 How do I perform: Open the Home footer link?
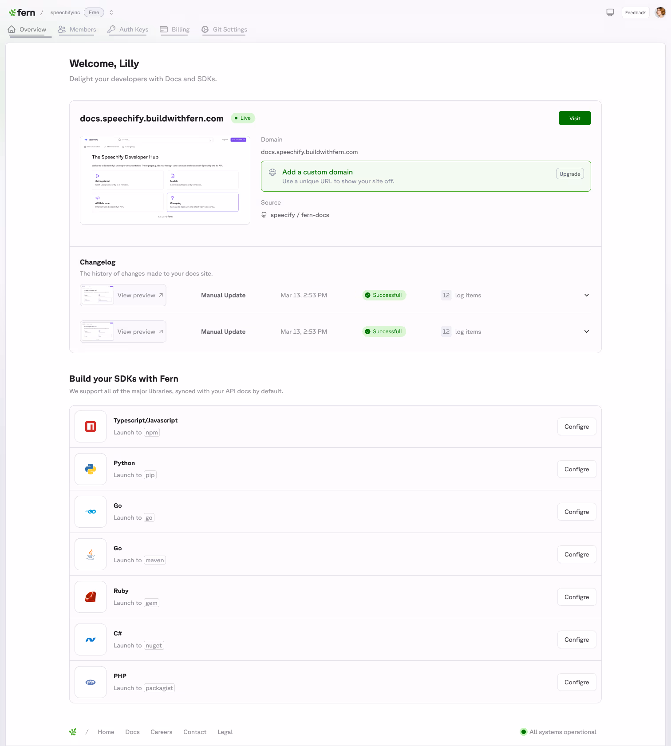point(106,732)
